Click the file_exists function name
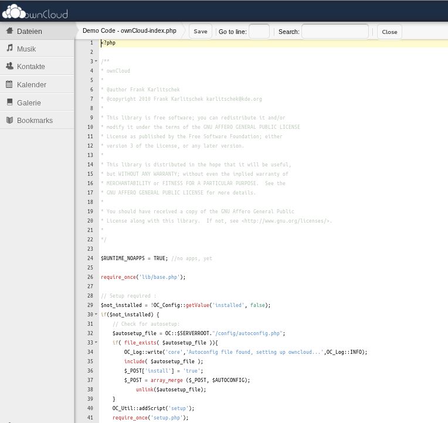This screenshot has width=448, height=423. pyautogui.click(x=140, y=343)
